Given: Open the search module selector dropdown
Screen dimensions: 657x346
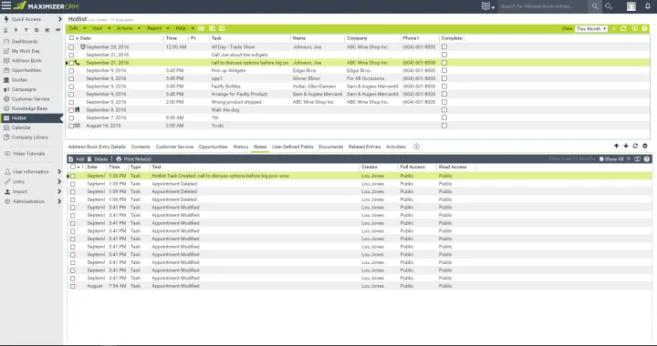Looking at the screenshot, I should [x=488, y=6].
